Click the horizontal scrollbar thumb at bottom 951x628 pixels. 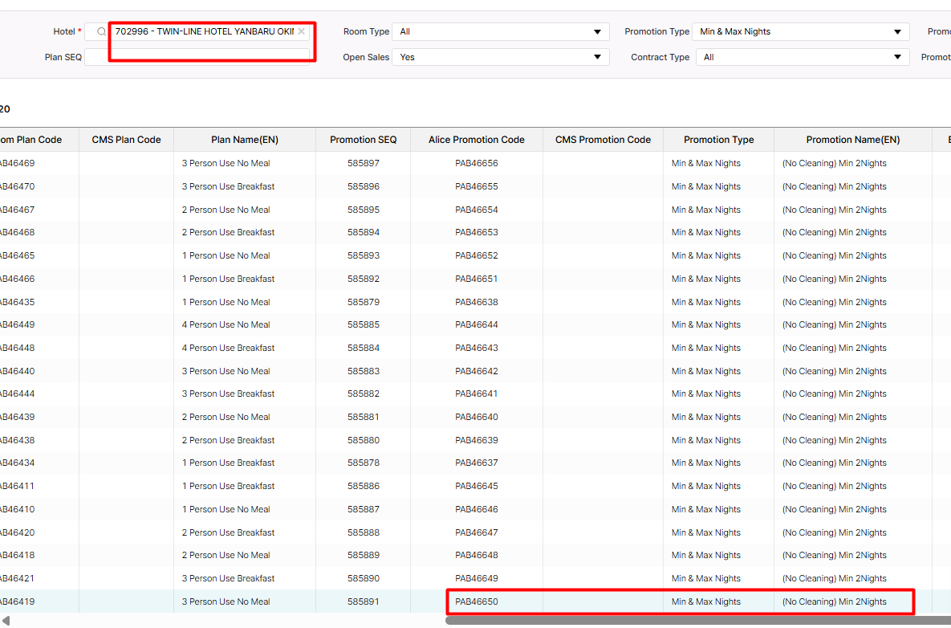point(697,619)
